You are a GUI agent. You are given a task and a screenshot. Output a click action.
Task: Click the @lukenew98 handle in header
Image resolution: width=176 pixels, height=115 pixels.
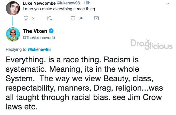point(68,3)
